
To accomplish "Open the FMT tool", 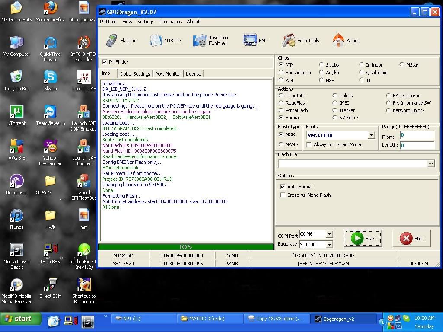I will pos(255,40).
